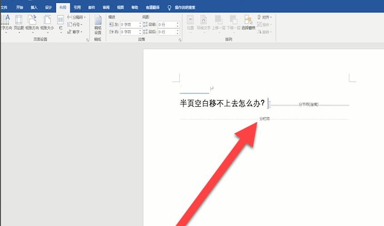
Task: Open the 文件 (File) tab
Action: pyautogui.click(x=4, y=8)
